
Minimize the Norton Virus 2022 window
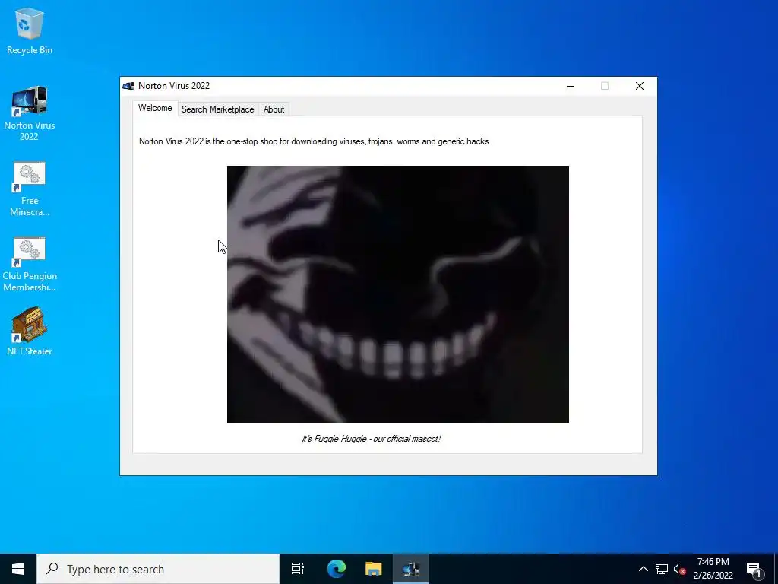point(571,86)
